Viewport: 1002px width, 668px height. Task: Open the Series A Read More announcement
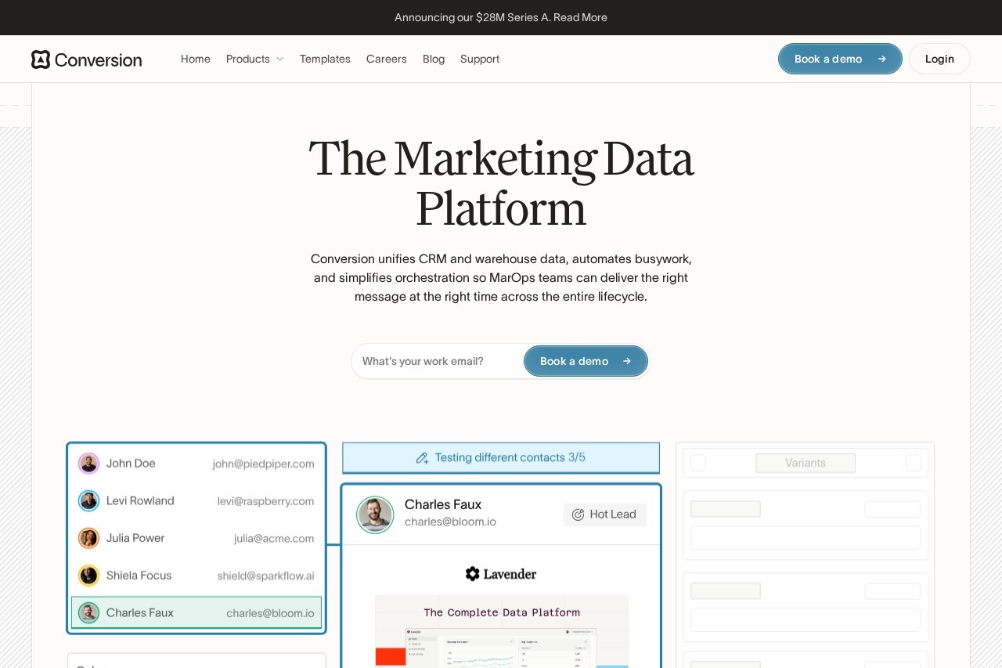click(580, 17)
